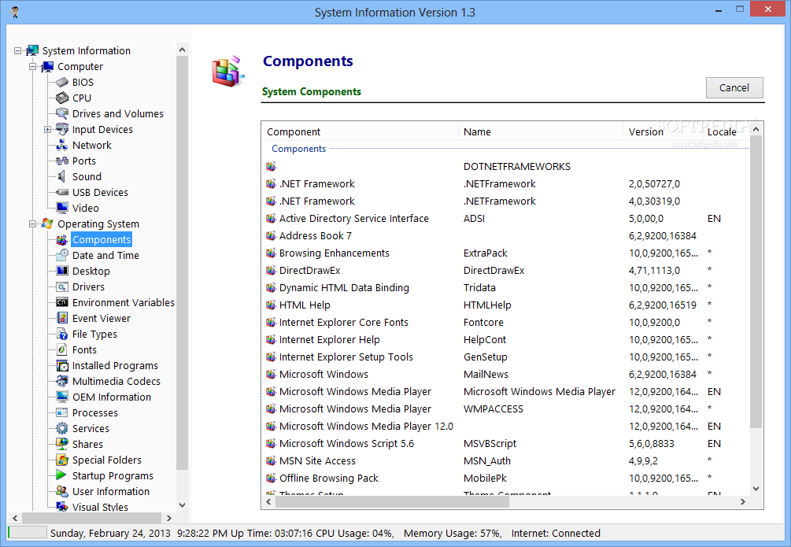Open the Desktop icon in tree
791x547 pixels.
[x=62, y=271]
